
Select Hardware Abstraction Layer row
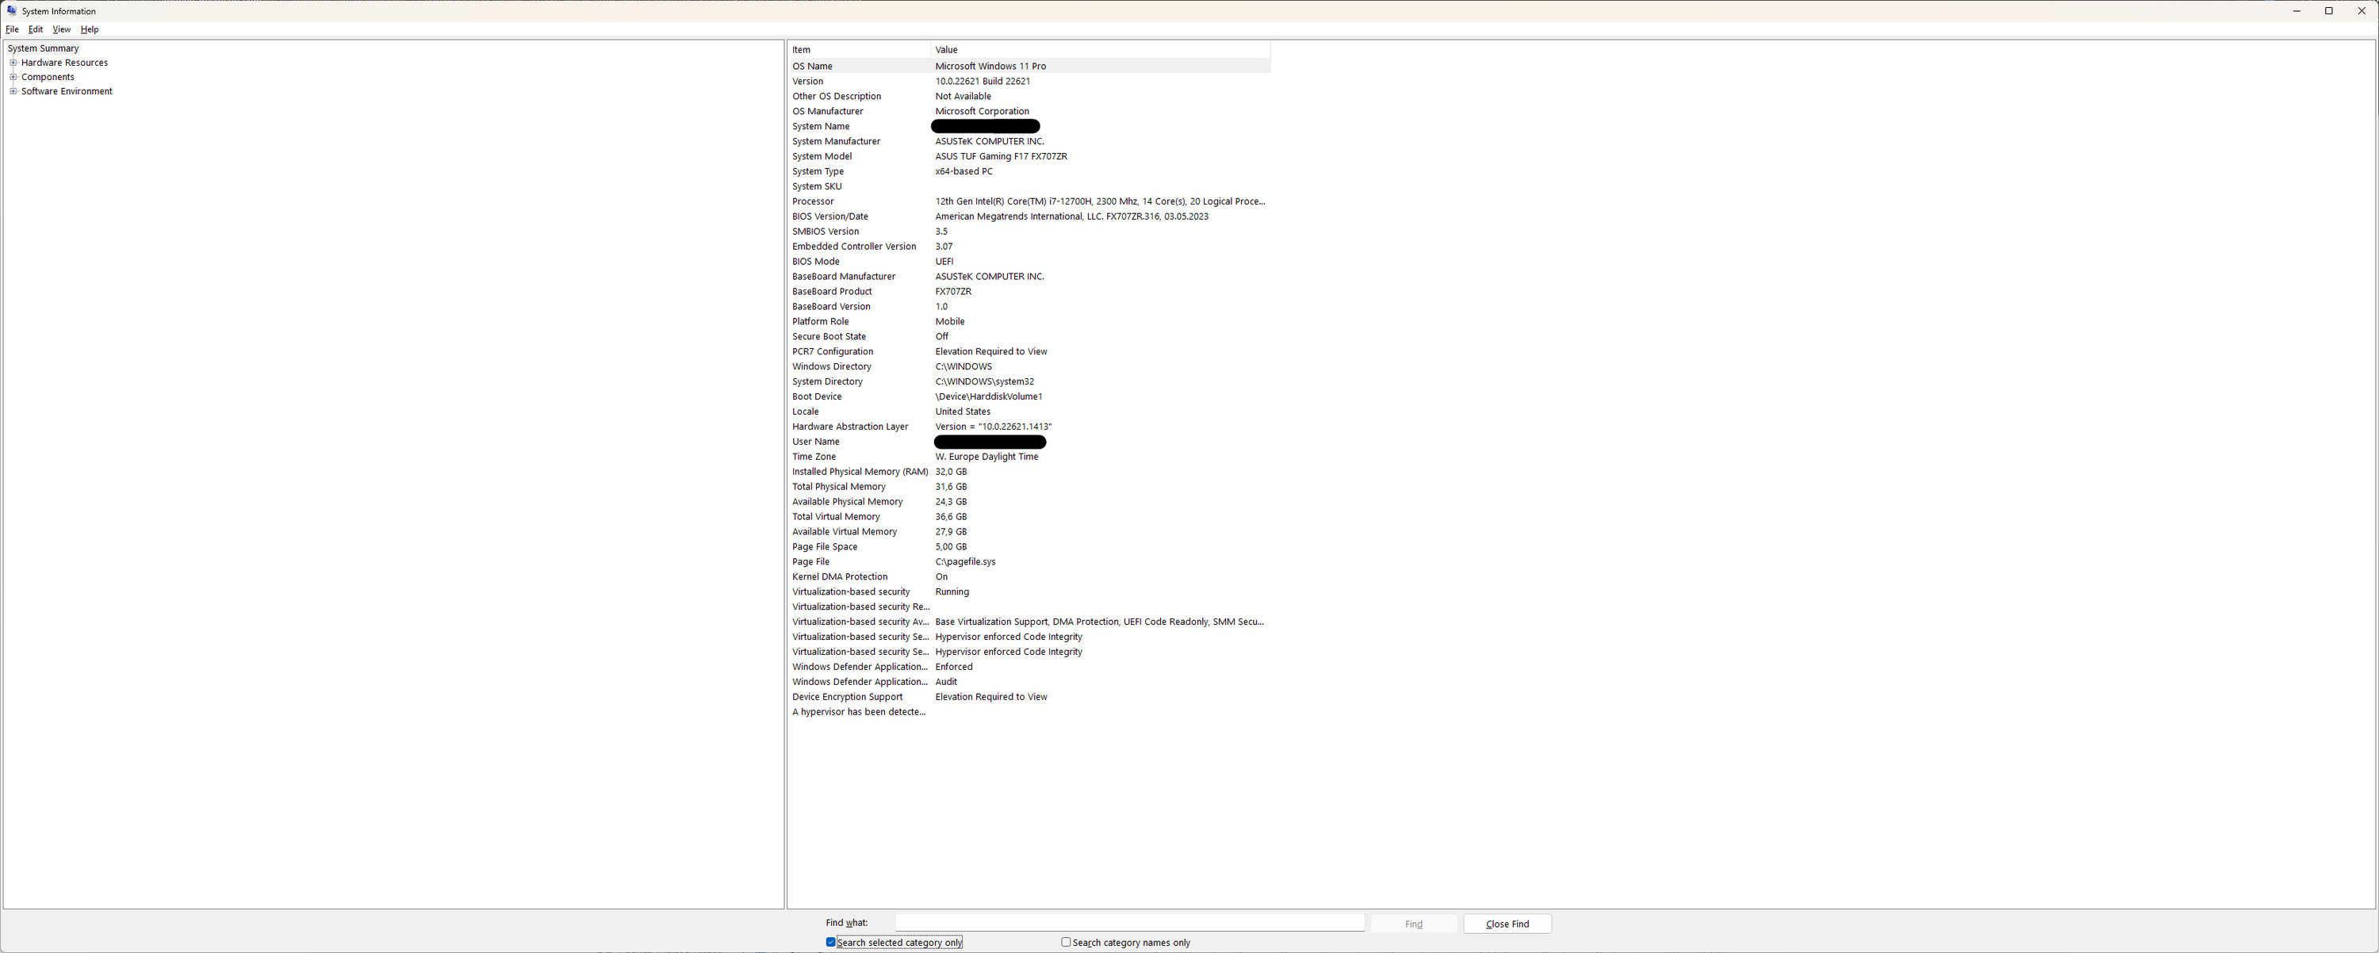(1030, 427)
